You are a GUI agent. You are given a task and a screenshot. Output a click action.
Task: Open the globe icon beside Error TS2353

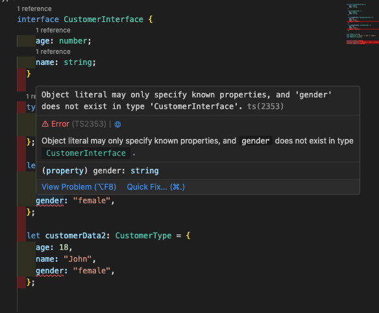(117, 124)
